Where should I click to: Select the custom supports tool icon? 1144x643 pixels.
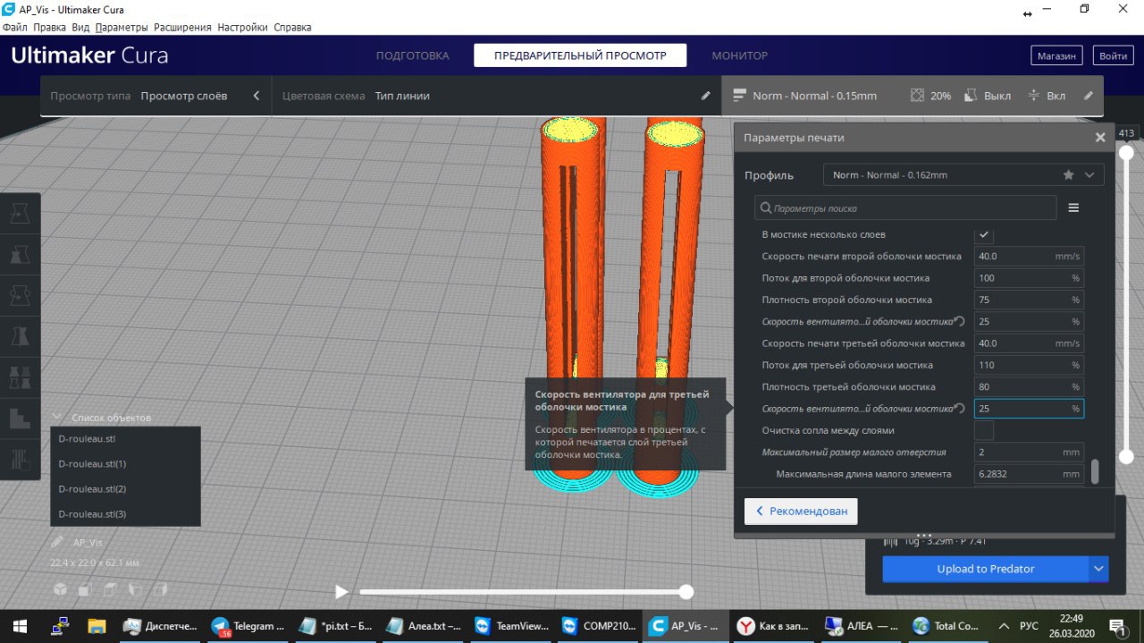pos(20,460)
